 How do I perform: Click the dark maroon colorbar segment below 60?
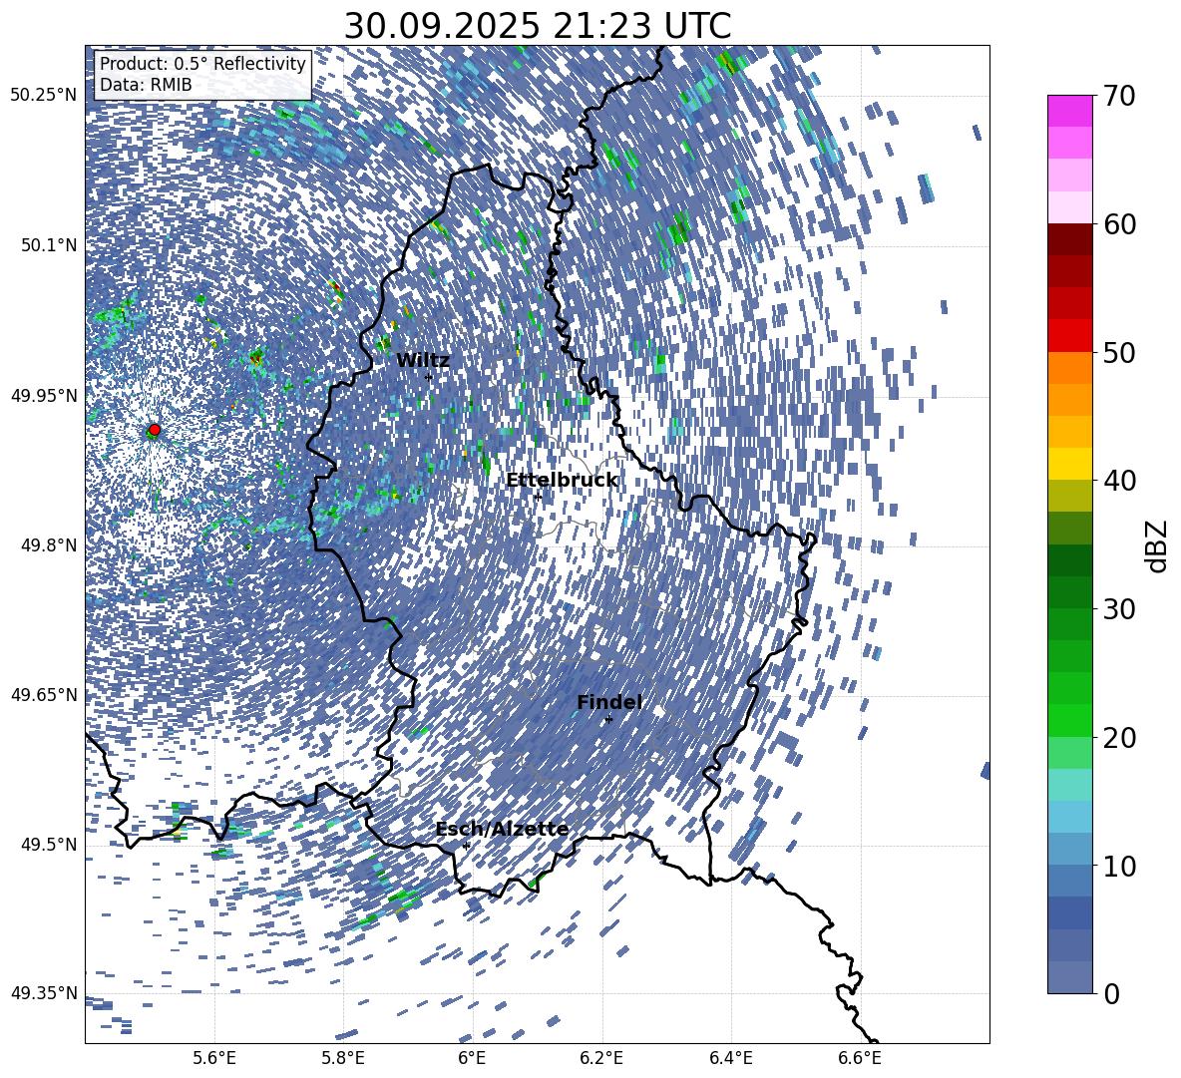[1069, 239]
